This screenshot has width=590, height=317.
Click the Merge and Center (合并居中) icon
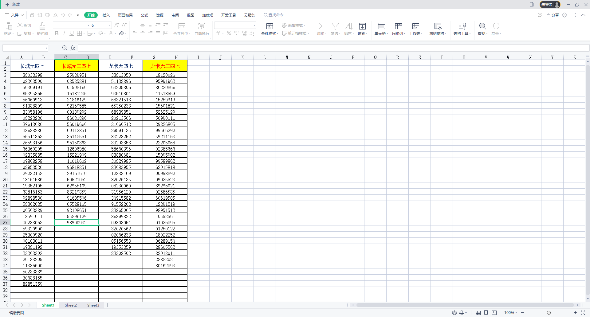[182, 26]
